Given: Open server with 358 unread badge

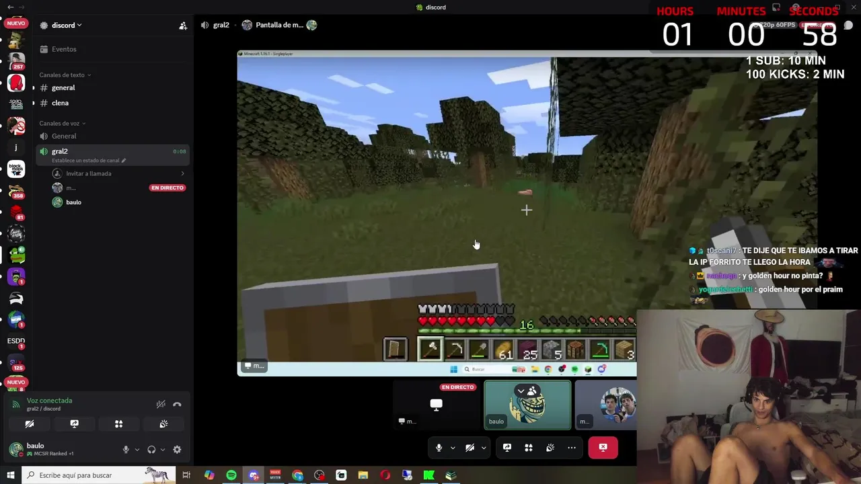Looking at the screenshot, I should 16,191.
